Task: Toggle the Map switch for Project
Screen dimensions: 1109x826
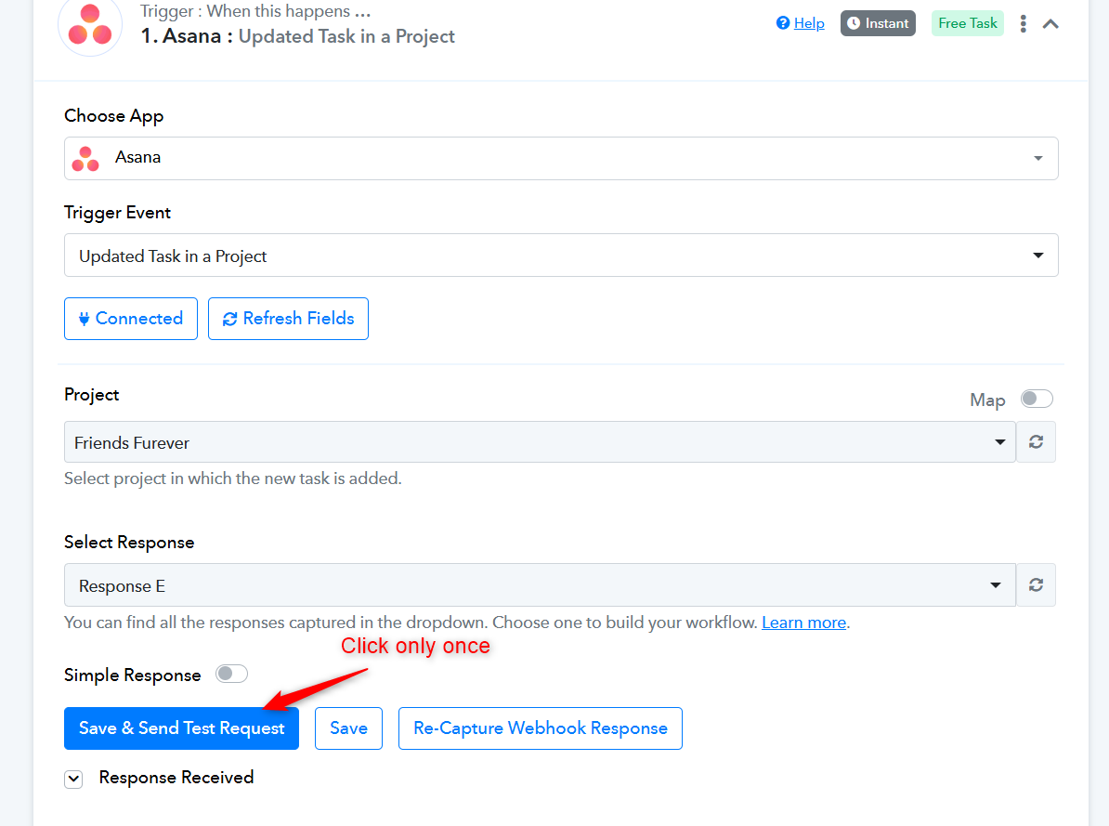Action: (1037, 400)
